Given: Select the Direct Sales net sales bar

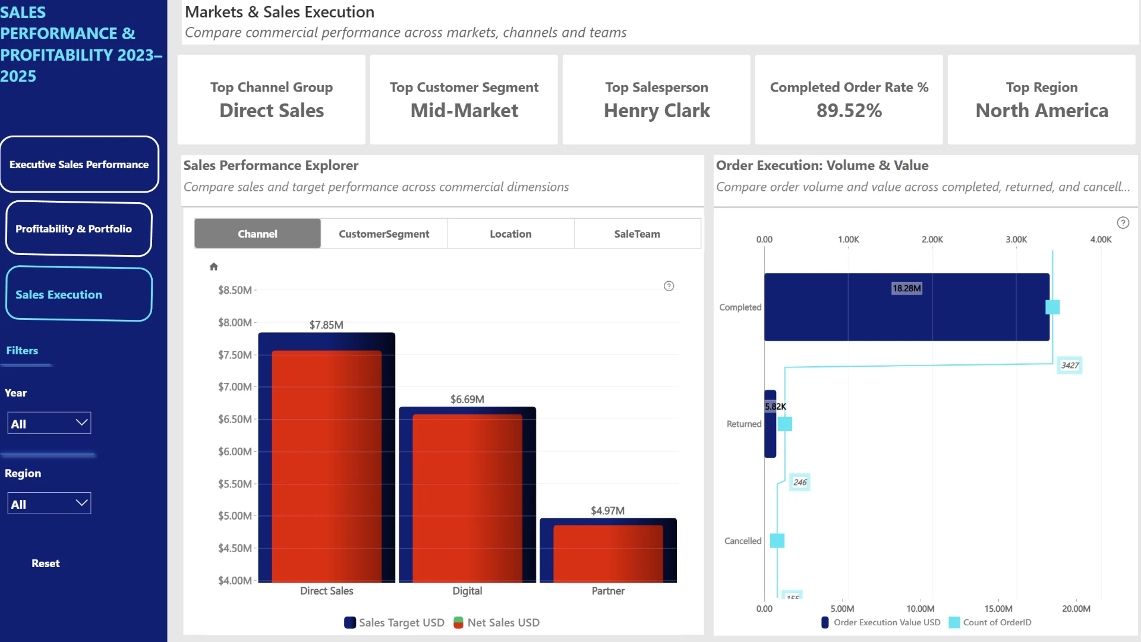Looking at the screenshot, I should pos(327,467).
